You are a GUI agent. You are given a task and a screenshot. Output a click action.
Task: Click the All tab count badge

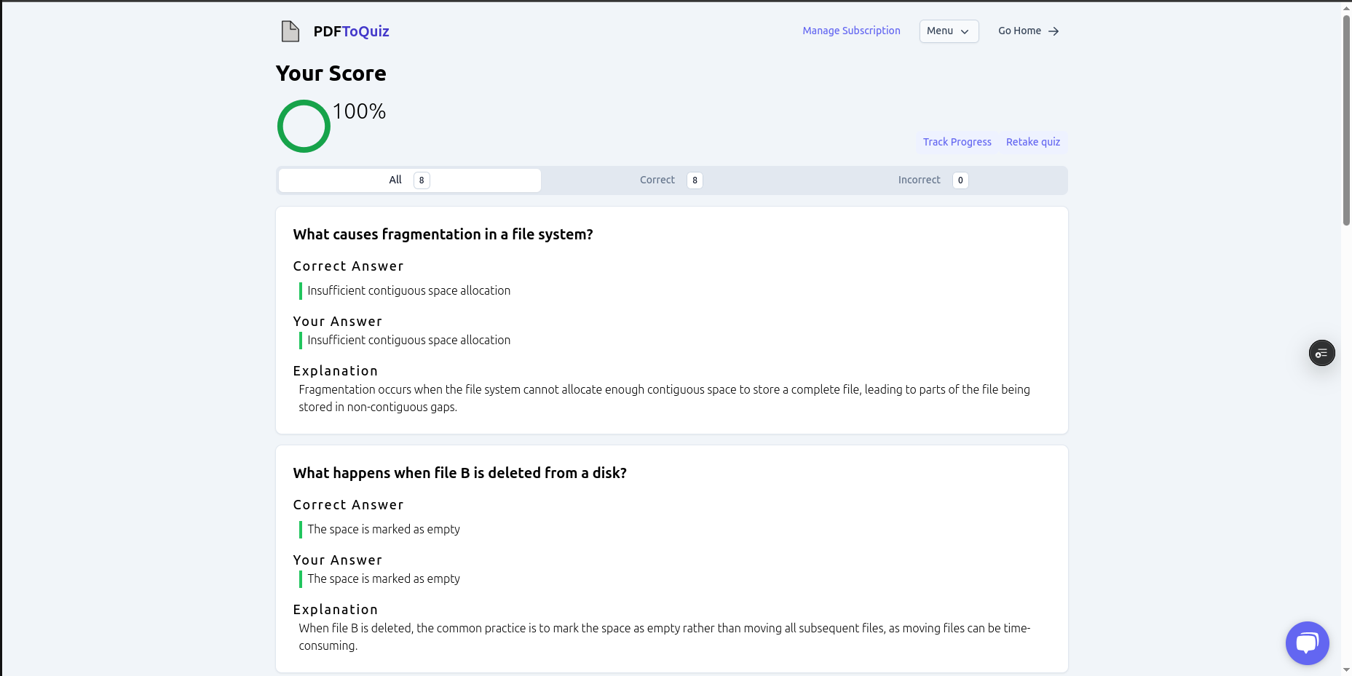tap(422, 180)
